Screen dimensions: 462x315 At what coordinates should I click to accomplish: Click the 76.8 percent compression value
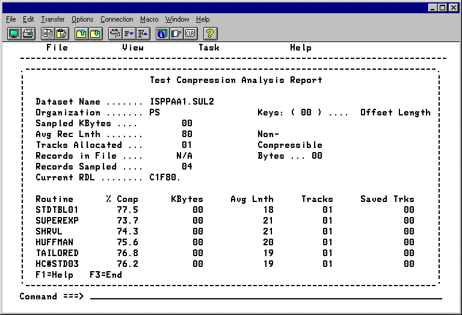[x=128, y=253]
